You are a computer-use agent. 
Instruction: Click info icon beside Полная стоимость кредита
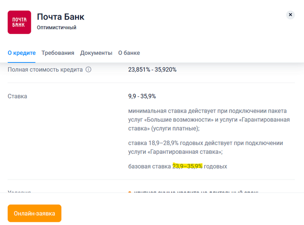(x=89, y=69)
